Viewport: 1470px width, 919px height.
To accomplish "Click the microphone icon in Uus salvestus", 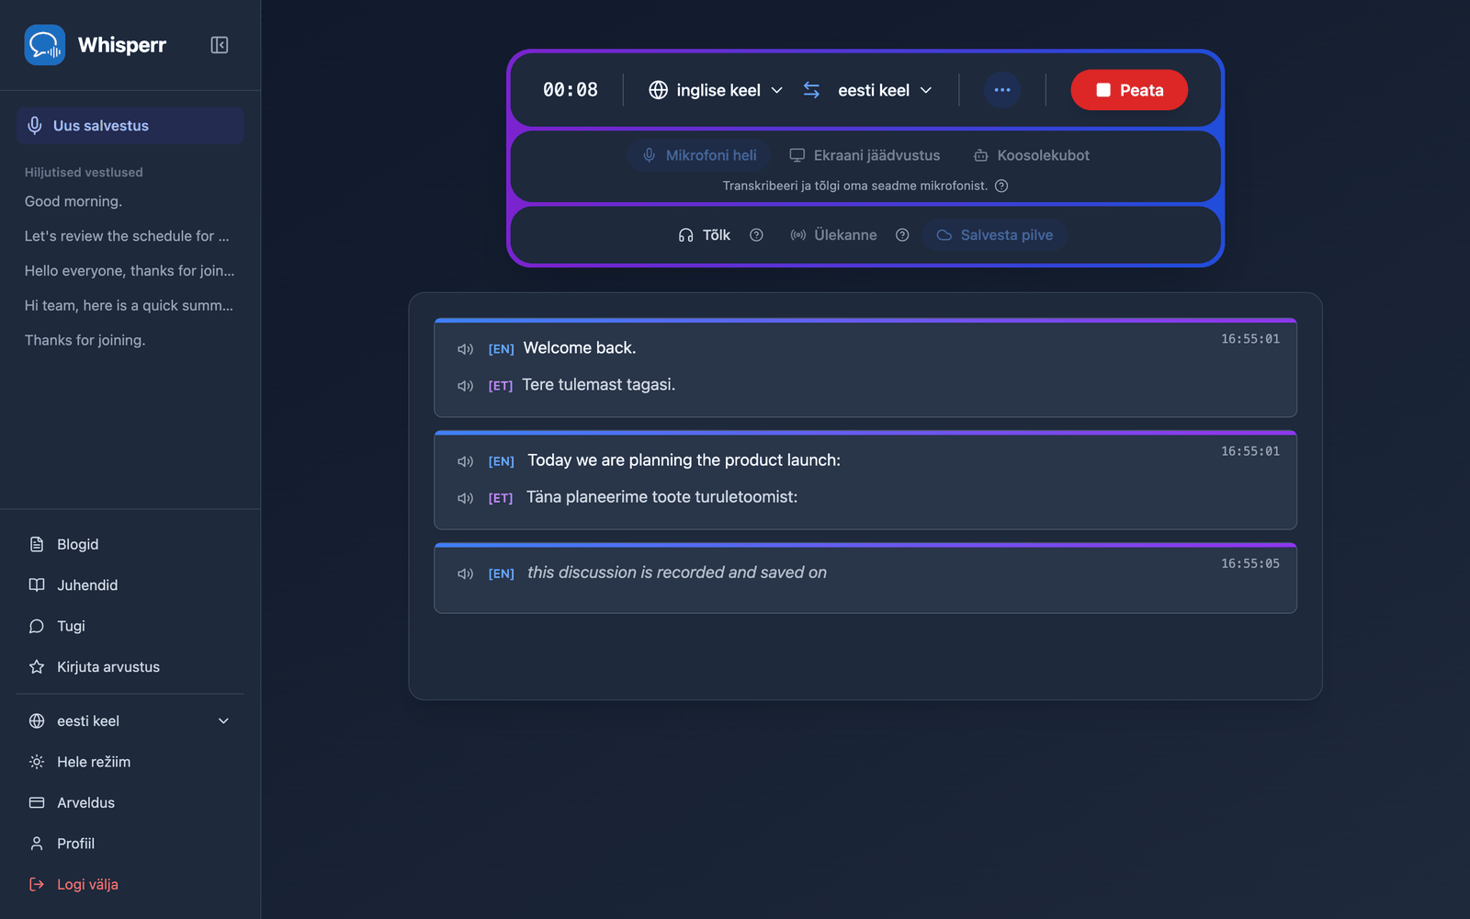I will [35, 126].
